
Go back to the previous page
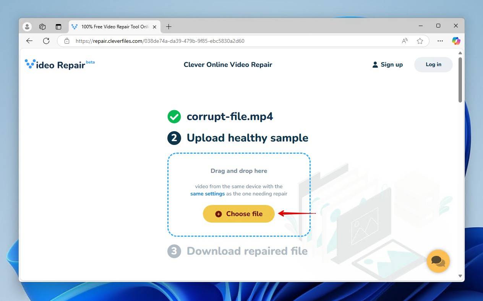29,41
